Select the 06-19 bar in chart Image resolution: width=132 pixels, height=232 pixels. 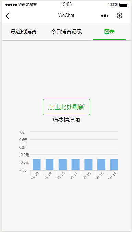50,164
